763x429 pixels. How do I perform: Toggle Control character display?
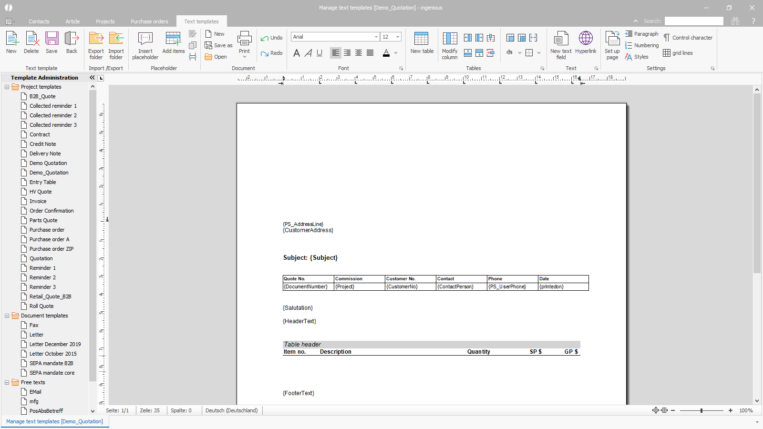688,38
